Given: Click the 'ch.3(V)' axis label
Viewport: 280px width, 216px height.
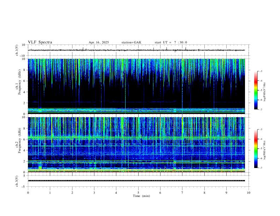Looking at the screenshot, I should (17, 181).
